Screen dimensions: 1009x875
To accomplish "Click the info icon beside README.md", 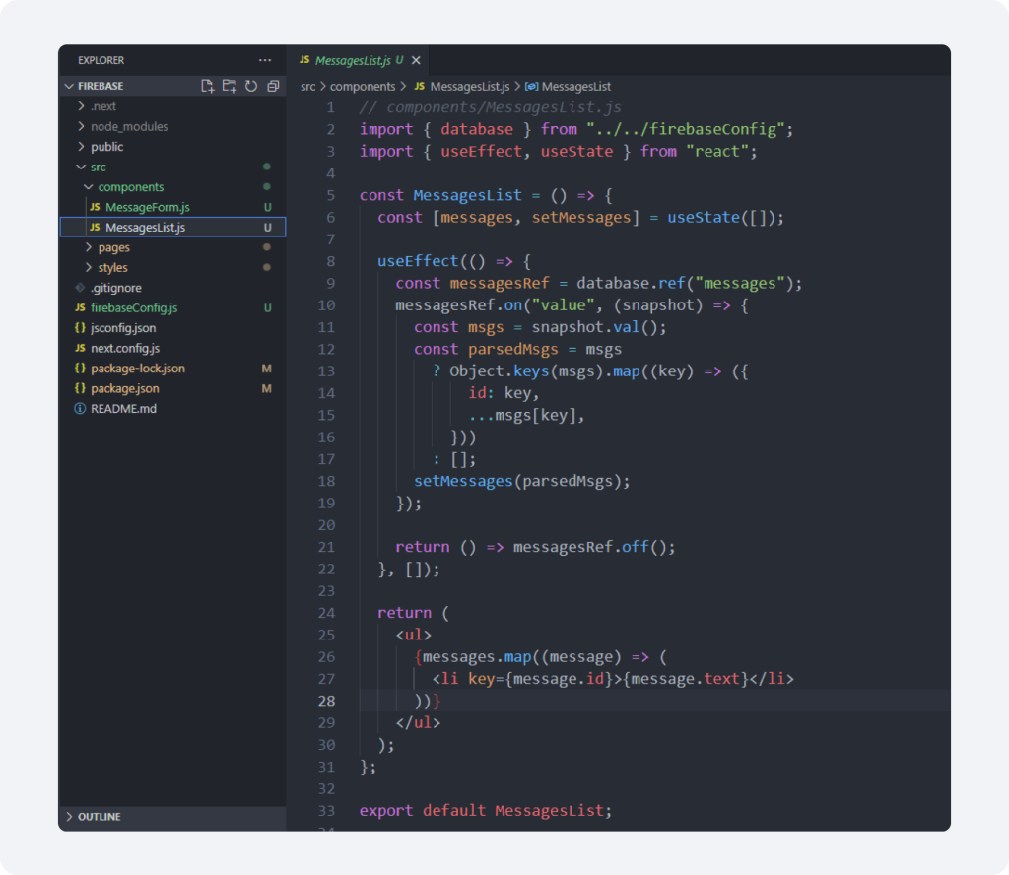I will click(80, 409).
